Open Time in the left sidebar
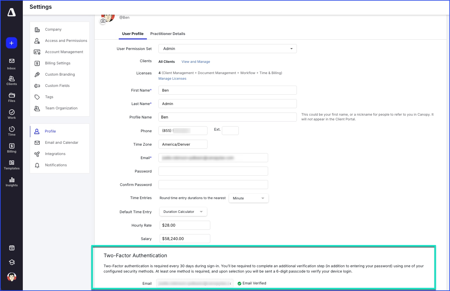The height and width of the screenshot is (291, 450). [12, 131]
